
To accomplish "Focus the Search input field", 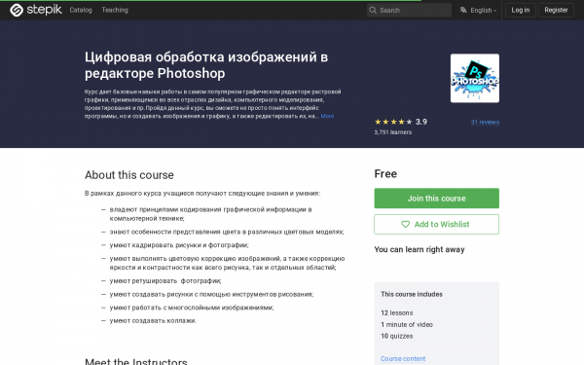I will point(409,10).
